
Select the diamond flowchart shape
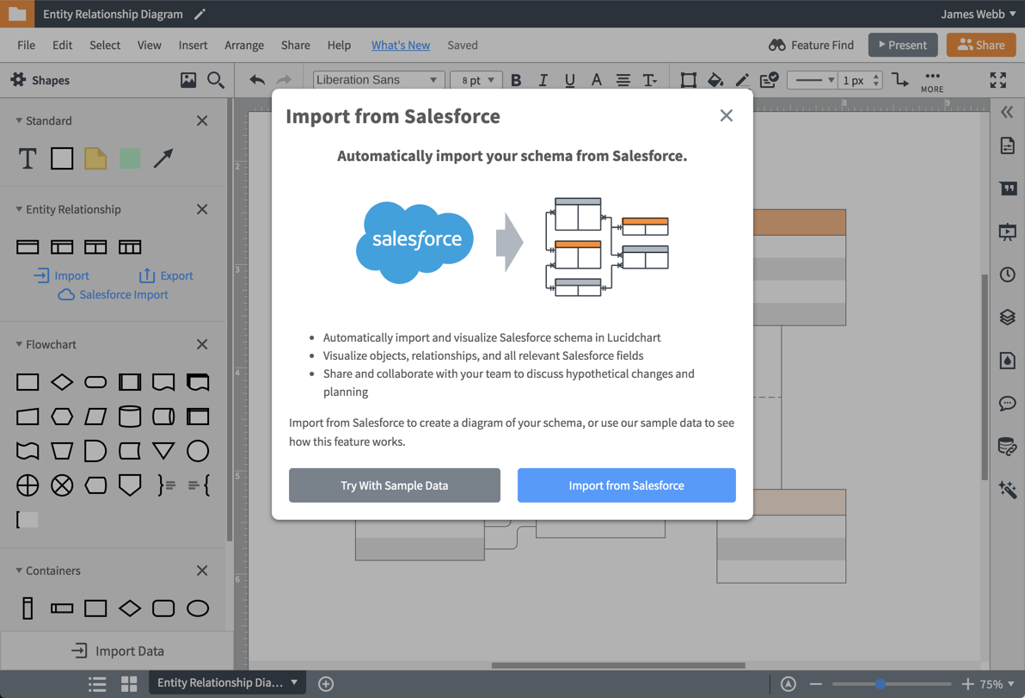click(x=61, y=381)
